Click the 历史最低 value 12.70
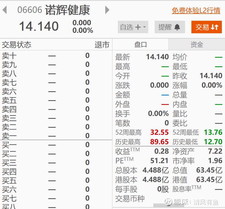Screen dimensions: 225x209 coord(213,142)
